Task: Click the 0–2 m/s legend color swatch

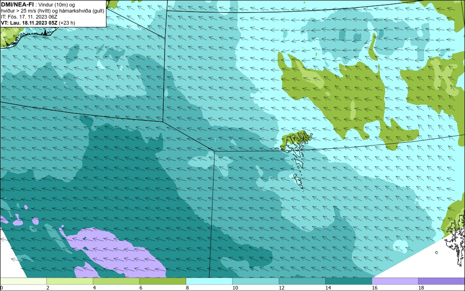Action: click(x=23, y=281)
